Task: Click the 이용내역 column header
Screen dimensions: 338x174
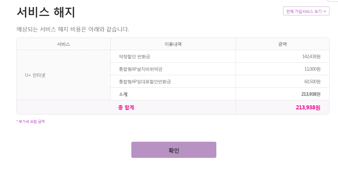Action: [x=173, y=44]
